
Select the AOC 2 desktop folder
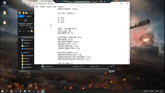pyautogui.click(x=5, y=14)
